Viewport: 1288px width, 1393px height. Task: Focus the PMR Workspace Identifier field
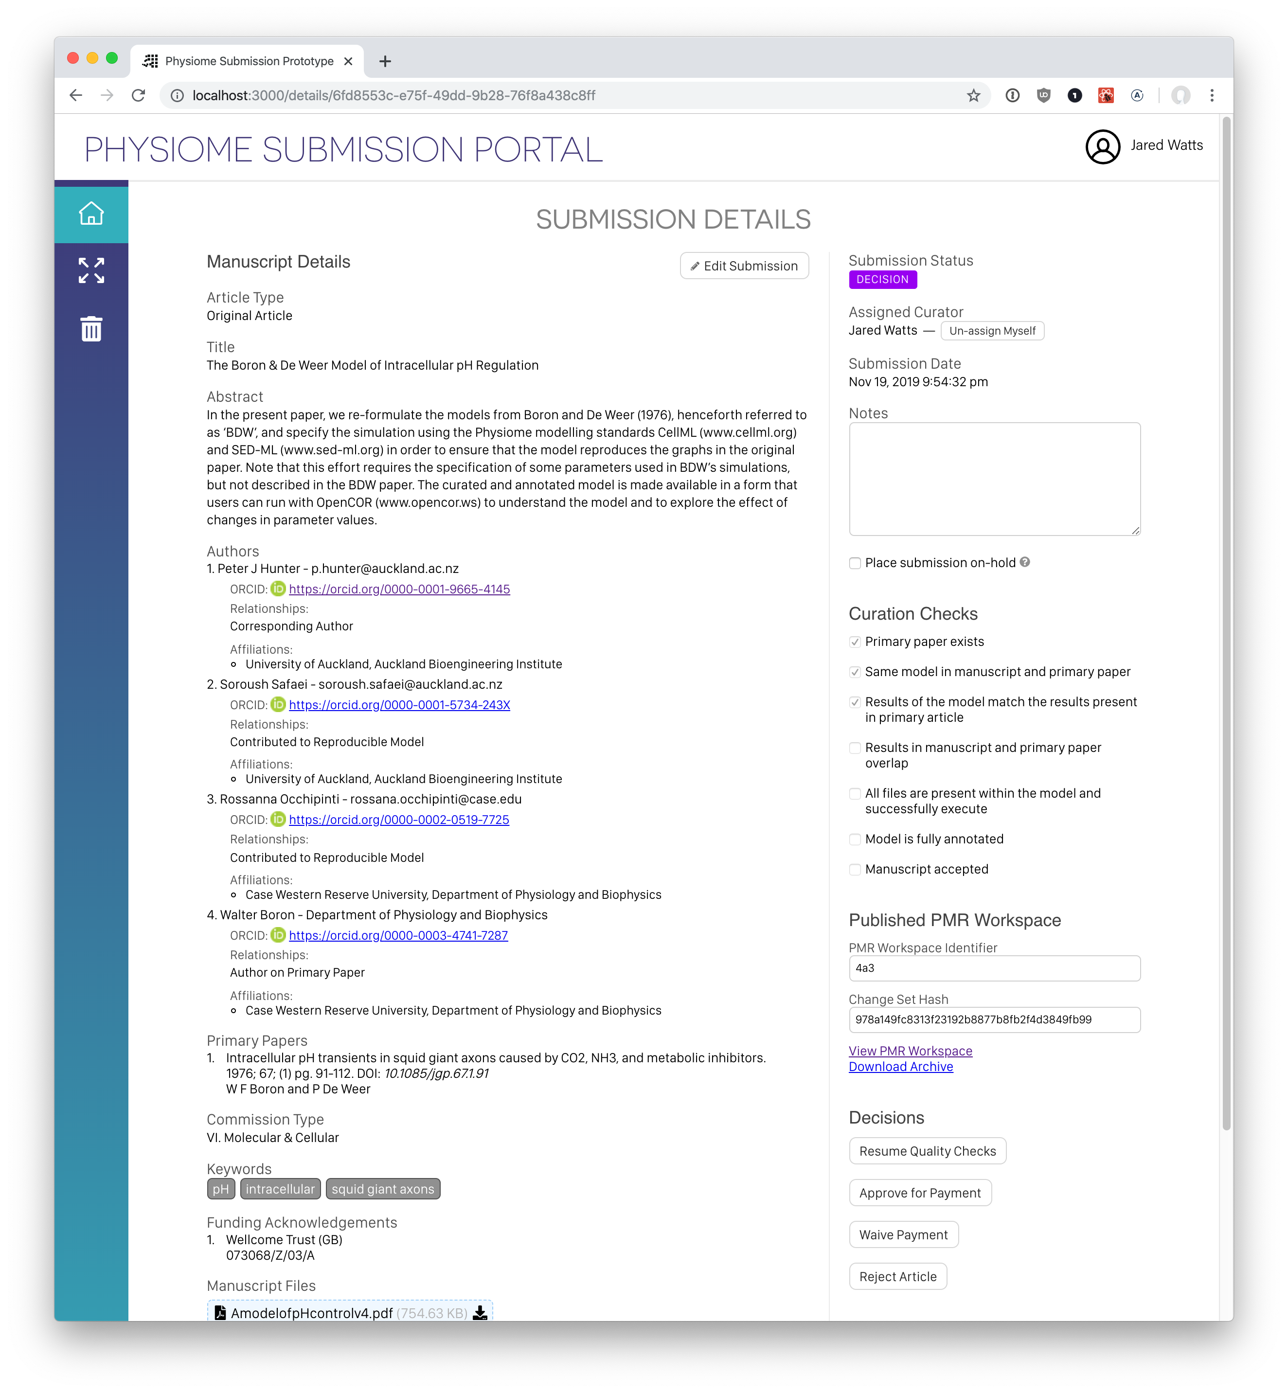click(995, 968)
